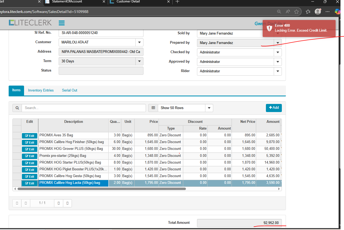The width and height of the screenshot is (344, 230).
Task: Click the Add button to add item
Action: tap(274, 108)
